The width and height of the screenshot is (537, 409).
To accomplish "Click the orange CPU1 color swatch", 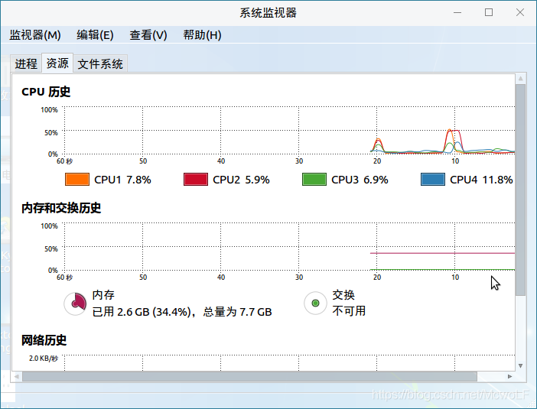I will click(x=77, y=180).
